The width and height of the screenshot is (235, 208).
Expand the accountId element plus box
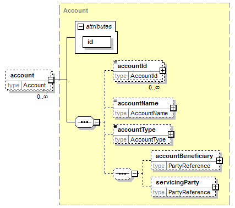coord(163,71)
